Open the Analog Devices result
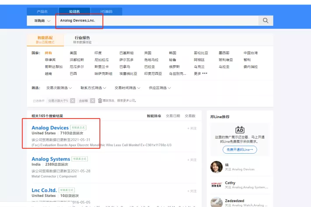 [50, 128]
